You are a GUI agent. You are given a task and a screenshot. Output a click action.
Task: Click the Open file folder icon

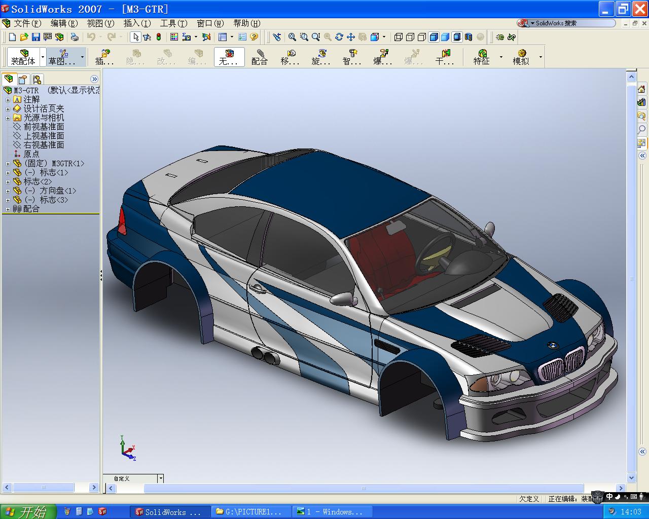pyautogui.click(x=24, y=37)
